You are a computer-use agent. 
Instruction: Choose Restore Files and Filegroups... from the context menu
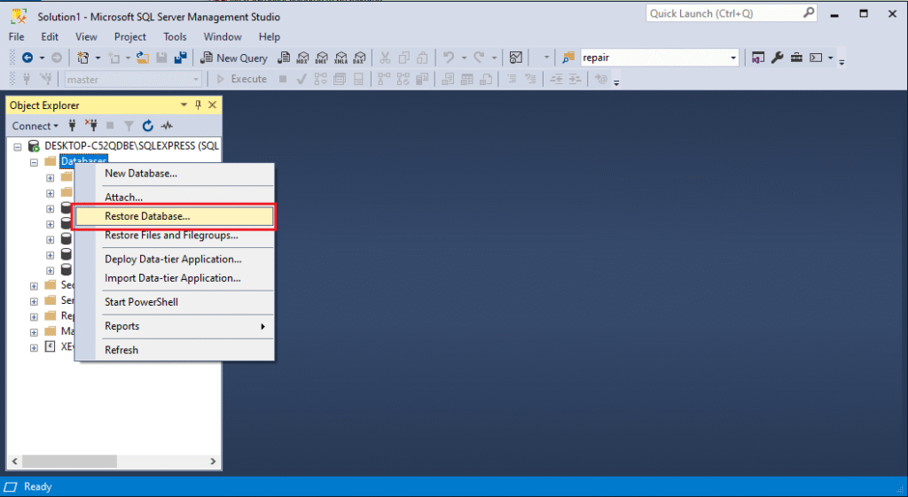click(175, 236)
